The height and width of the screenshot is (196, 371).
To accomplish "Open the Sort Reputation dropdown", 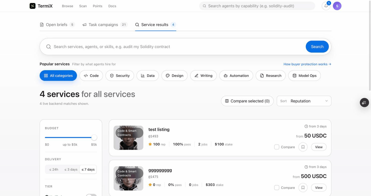I will (x=304, y=101).
